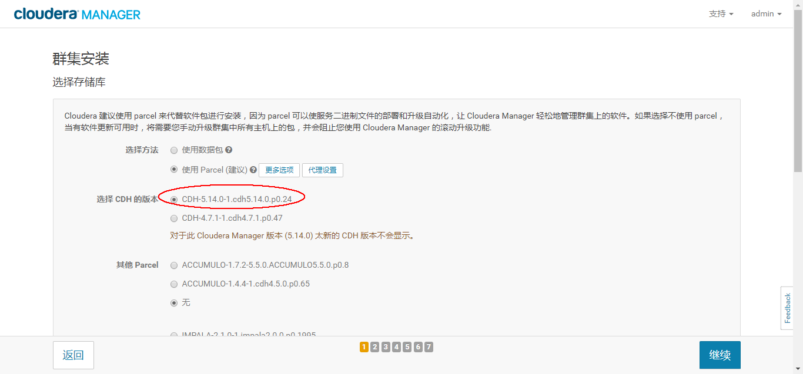Go to wizard step 2
Image resolution: width=803 pixels, height=374 pixels.
coord(375,347)
